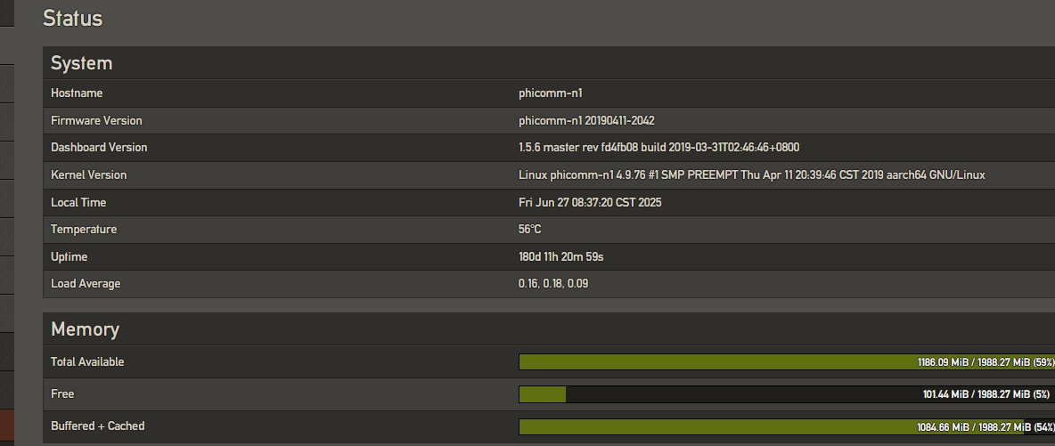1055x446 pixels.
Task: Select the Buffered + Cached label
Action: (x=97, y=426)
